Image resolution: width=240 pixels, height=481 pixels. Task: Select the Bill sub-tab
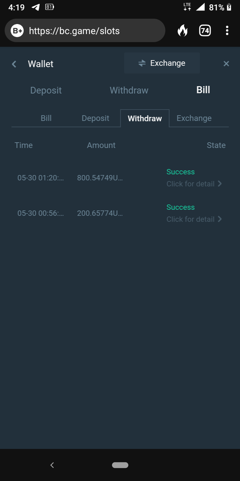tap(46, 118)
